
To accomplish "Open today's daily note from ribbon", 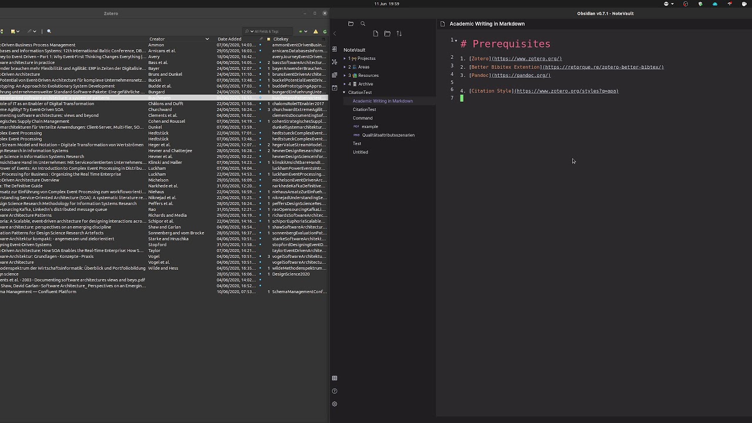I will 334,88.
